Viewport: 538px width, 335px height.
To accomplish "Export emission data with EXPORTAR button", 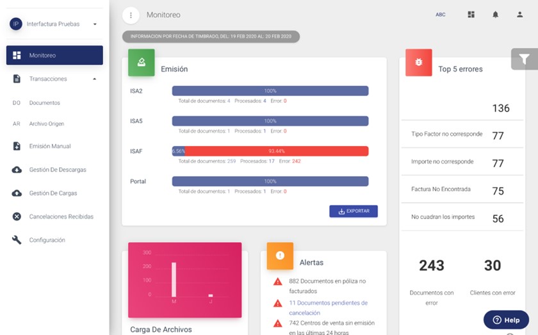I will click(x=354, y=211).
